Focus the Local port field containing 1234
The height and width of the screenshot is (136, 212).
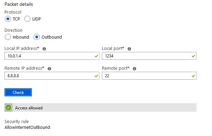click(x=149, y=56)
